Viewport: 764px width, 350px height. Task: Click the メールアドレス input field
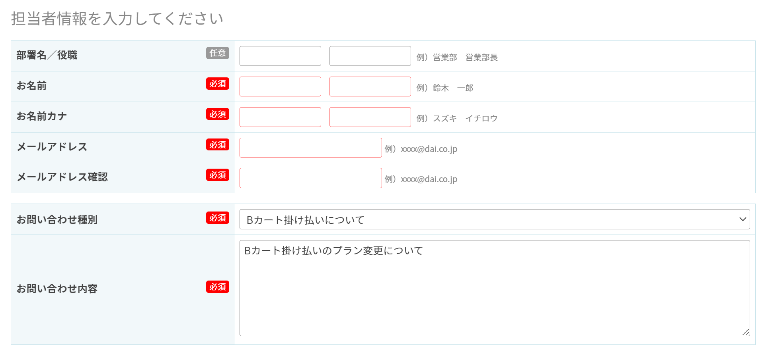pos(311,148)
